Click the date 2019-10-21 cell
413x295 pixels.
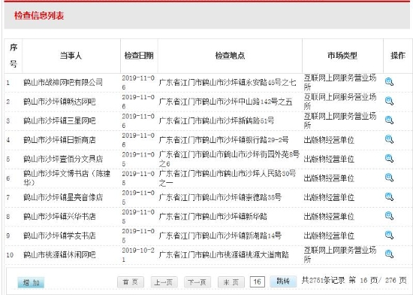tap(138, 254)
